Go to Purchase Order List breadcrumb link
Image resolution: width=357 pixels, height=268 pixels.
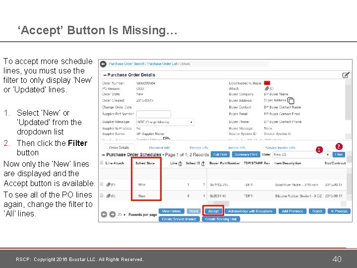pos(162,64)
